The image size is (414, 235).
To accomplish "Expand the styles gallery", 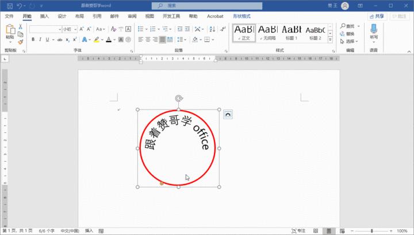I will point(330,40).
